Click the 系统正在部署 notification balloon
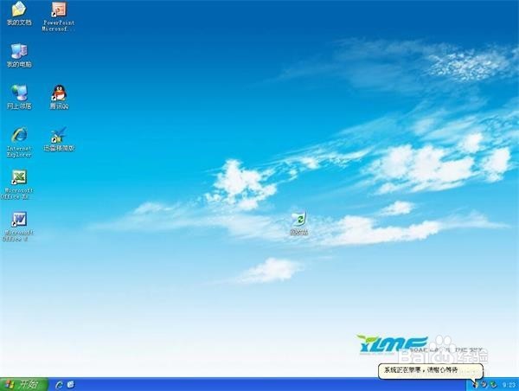The height and width of the screenshot is (391, 519). coord(431,370)
